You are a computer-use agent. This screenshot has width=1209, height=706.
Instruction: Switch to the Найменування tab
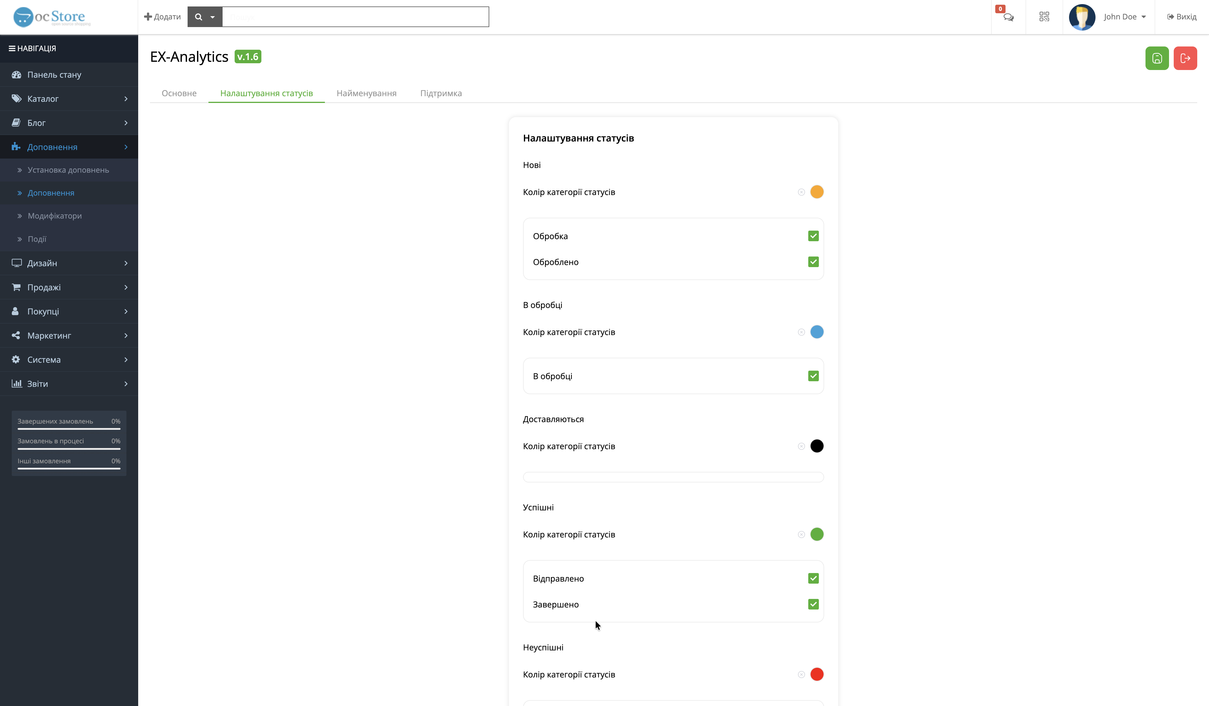coord(366,93)
